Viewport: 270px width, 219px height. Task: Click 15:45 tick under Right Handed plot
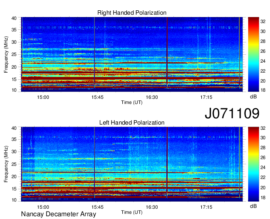point(97,97)
